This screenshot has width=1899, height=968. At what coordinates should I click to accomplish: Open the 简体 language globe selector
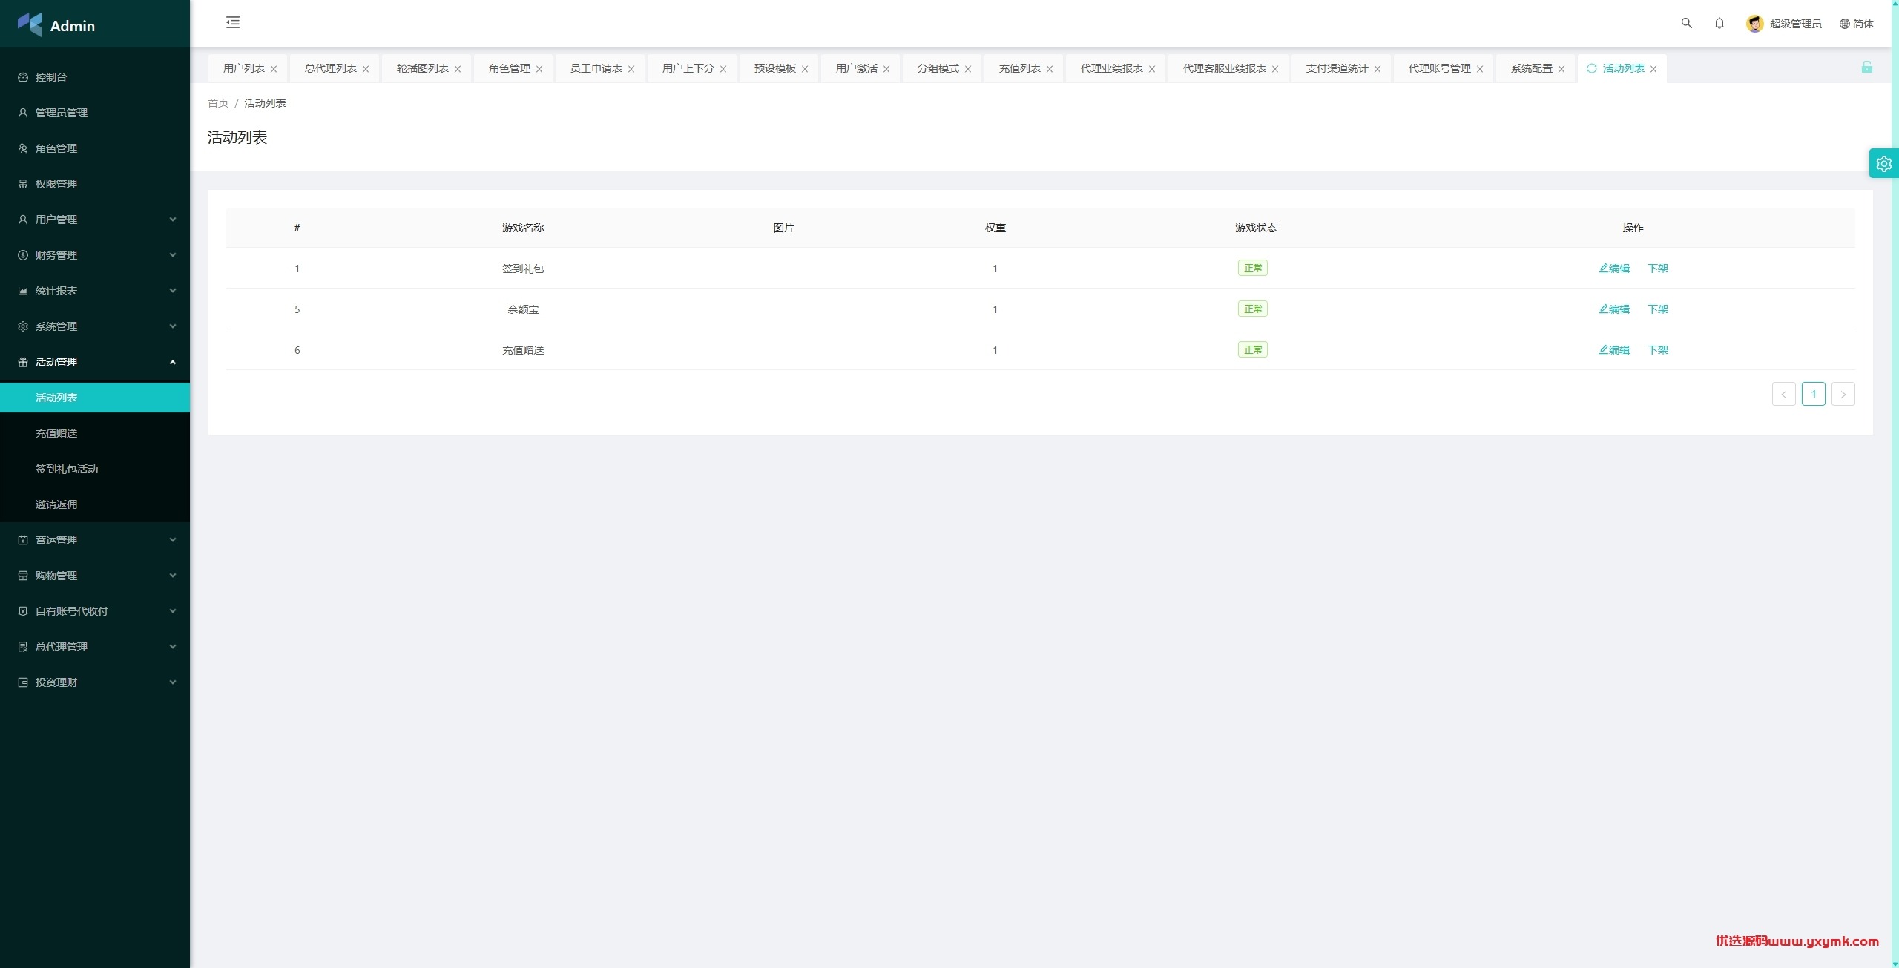(1856, 24)
